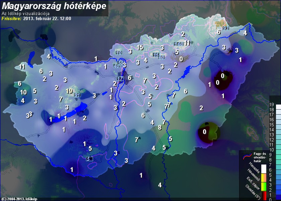Select the boxed 40 marker at the Danube bend
This screenshot has width=281, height=201.
pos(116,66)
